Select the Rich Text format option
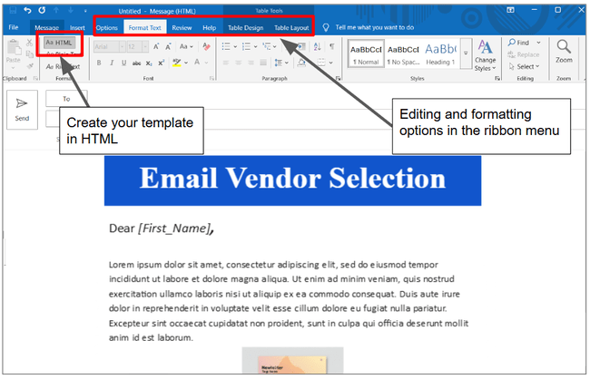 point(63,66)
